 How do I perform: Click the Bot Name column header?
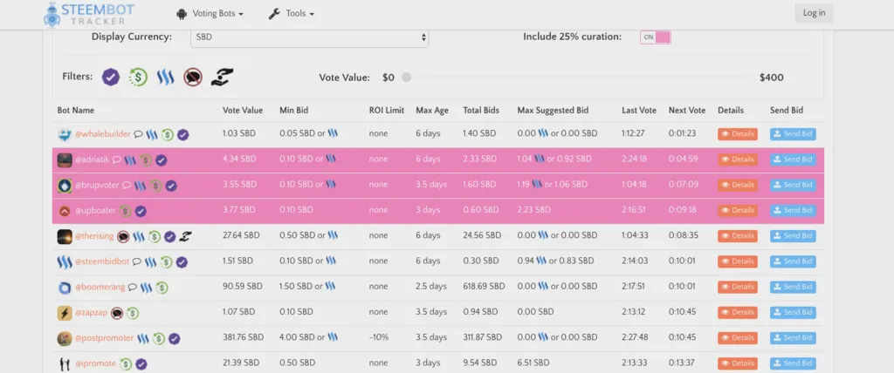(x=76, y=111)
